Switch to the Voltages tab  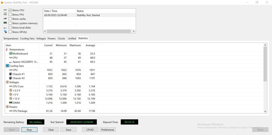(41, 38)
